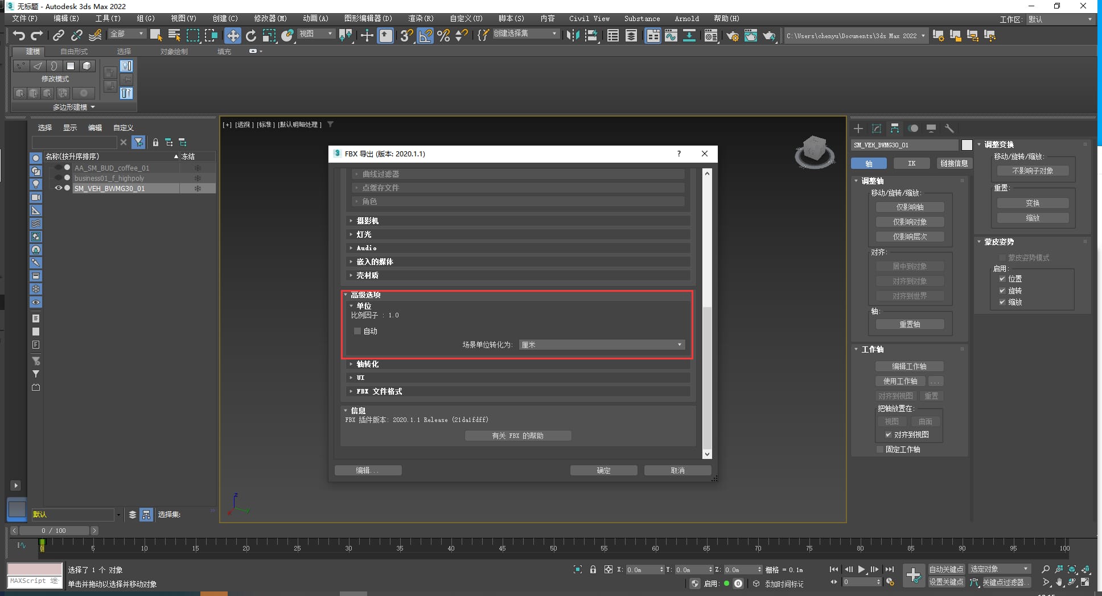Click the Redo arrow icon
The image size is (1102, 596).
click(37, 36)
